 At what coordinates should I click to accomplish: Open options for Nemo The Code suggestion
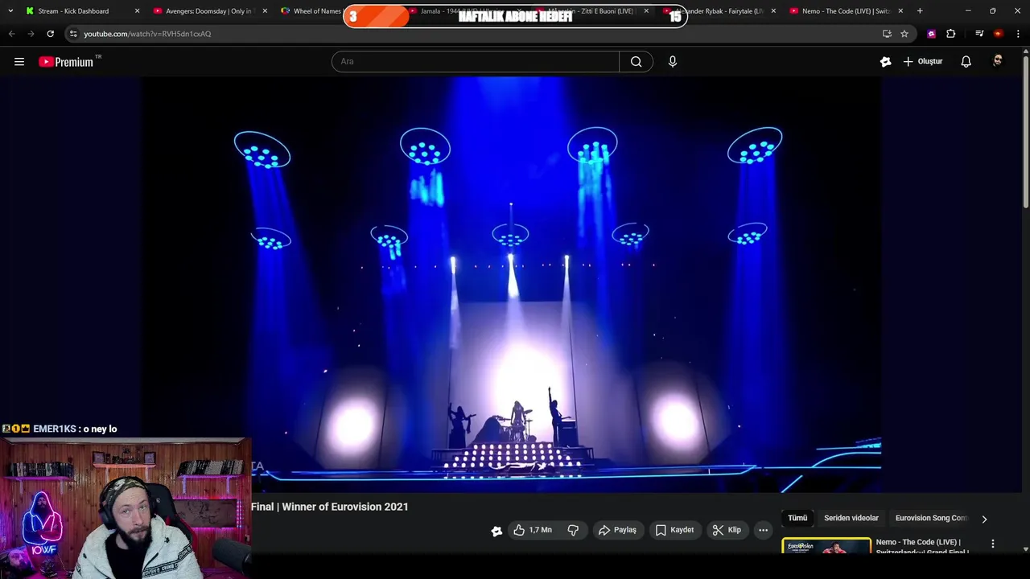click(x=992, y=544)
